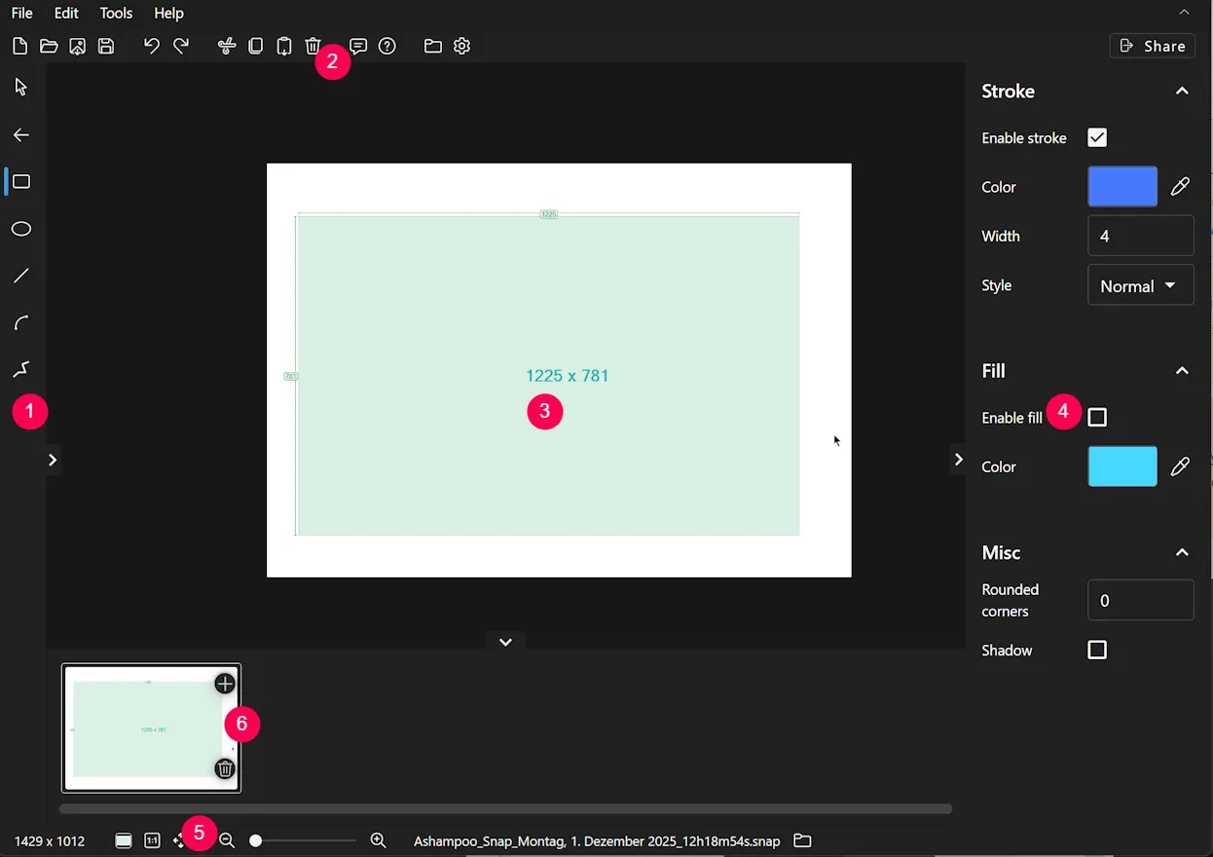
Task: Open the Tools menu
Action: click(116, 14)
